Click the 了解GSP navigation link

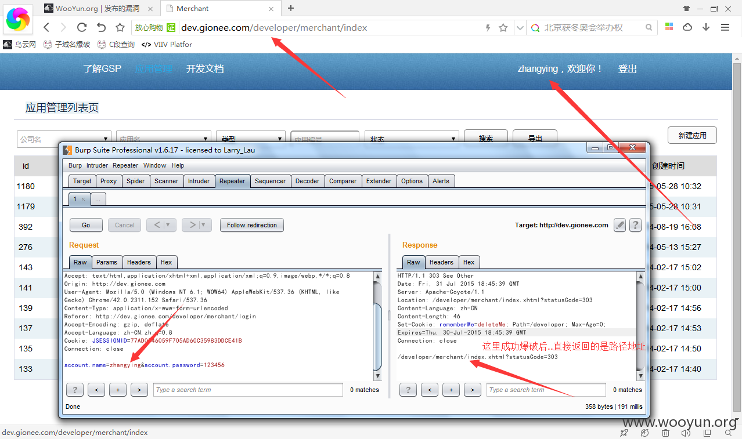tap(102, 68)
